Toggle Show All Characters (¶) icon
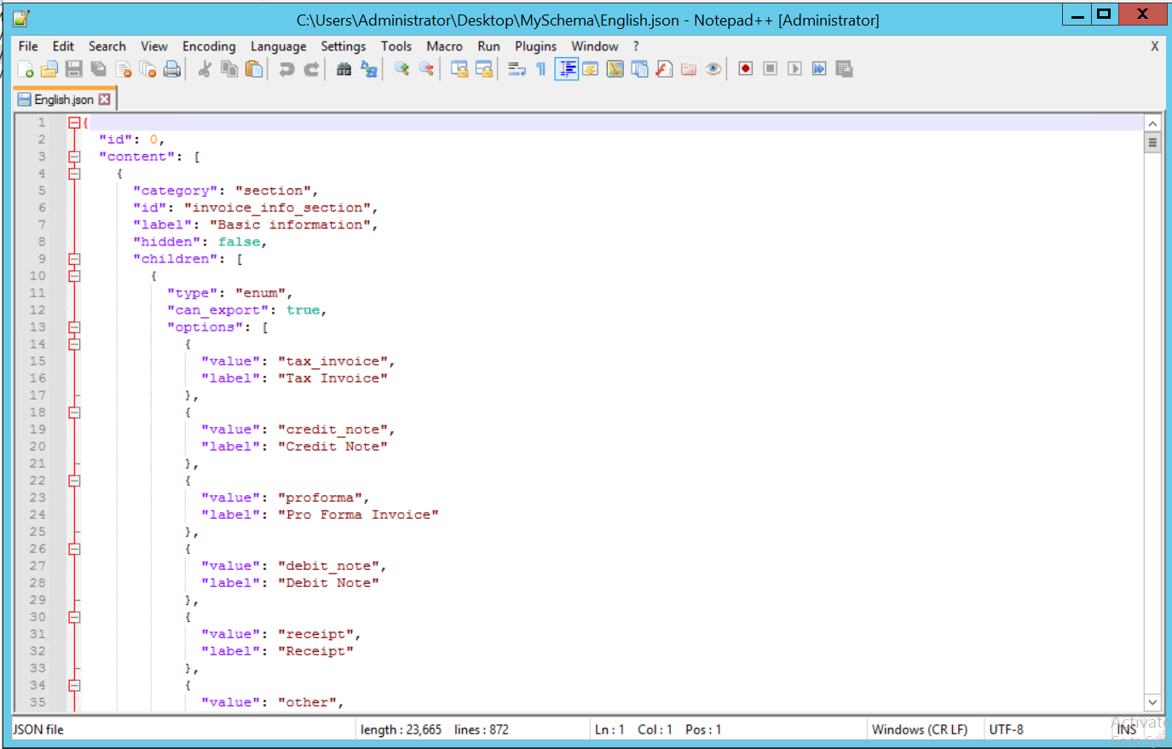 point(541,68)
